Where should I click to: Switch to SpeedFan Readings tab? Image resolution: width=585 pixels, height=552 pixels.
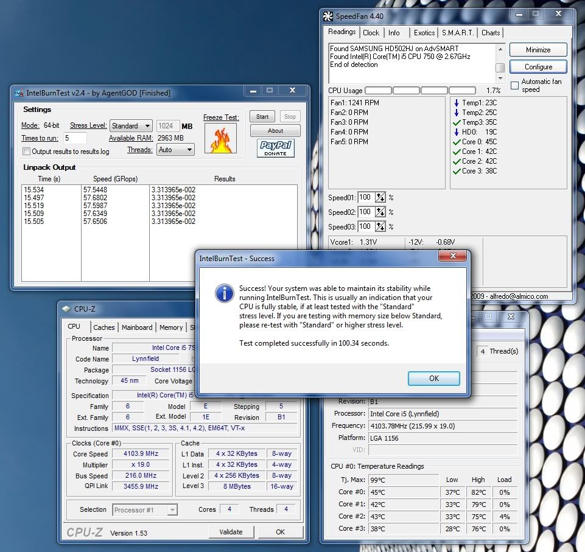click(x=342, y=32)
